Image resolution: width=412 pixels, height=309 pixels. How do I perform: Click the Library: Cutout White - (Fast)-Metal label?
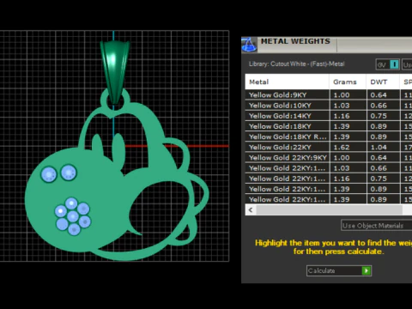(296, 64)
